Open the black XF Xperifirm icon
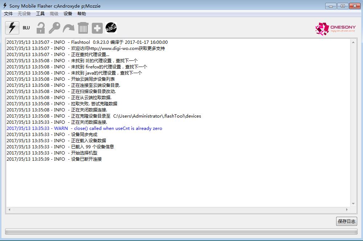The image size is (363, 241). 111,28
